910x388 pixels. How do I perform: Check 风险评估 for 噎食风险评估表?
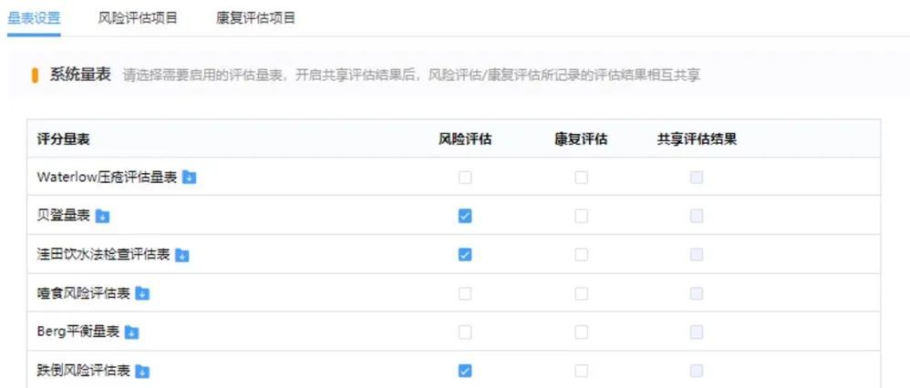465,293
